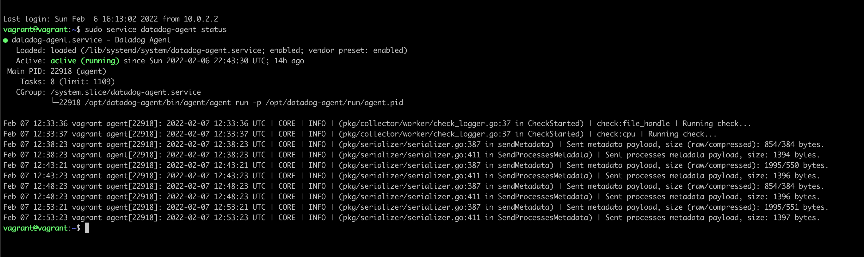Click the 'sudo service datadog-agent status' command
This screenshot has height=257, width=864.
156,30
